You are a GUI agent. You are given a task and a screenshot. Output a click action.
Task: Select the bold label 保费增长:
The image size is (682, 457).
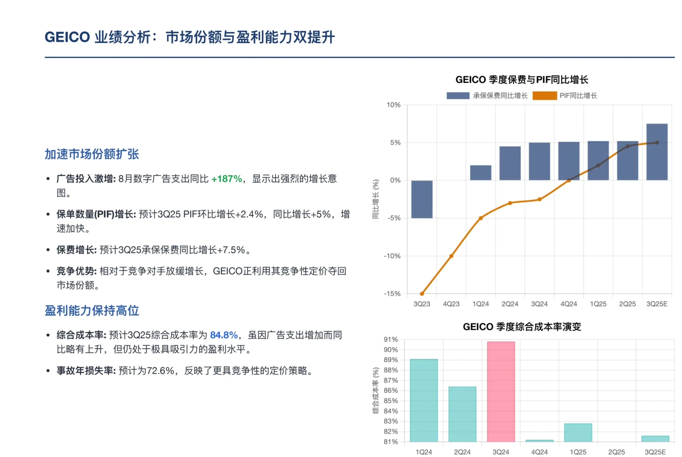tap(77, 250)
